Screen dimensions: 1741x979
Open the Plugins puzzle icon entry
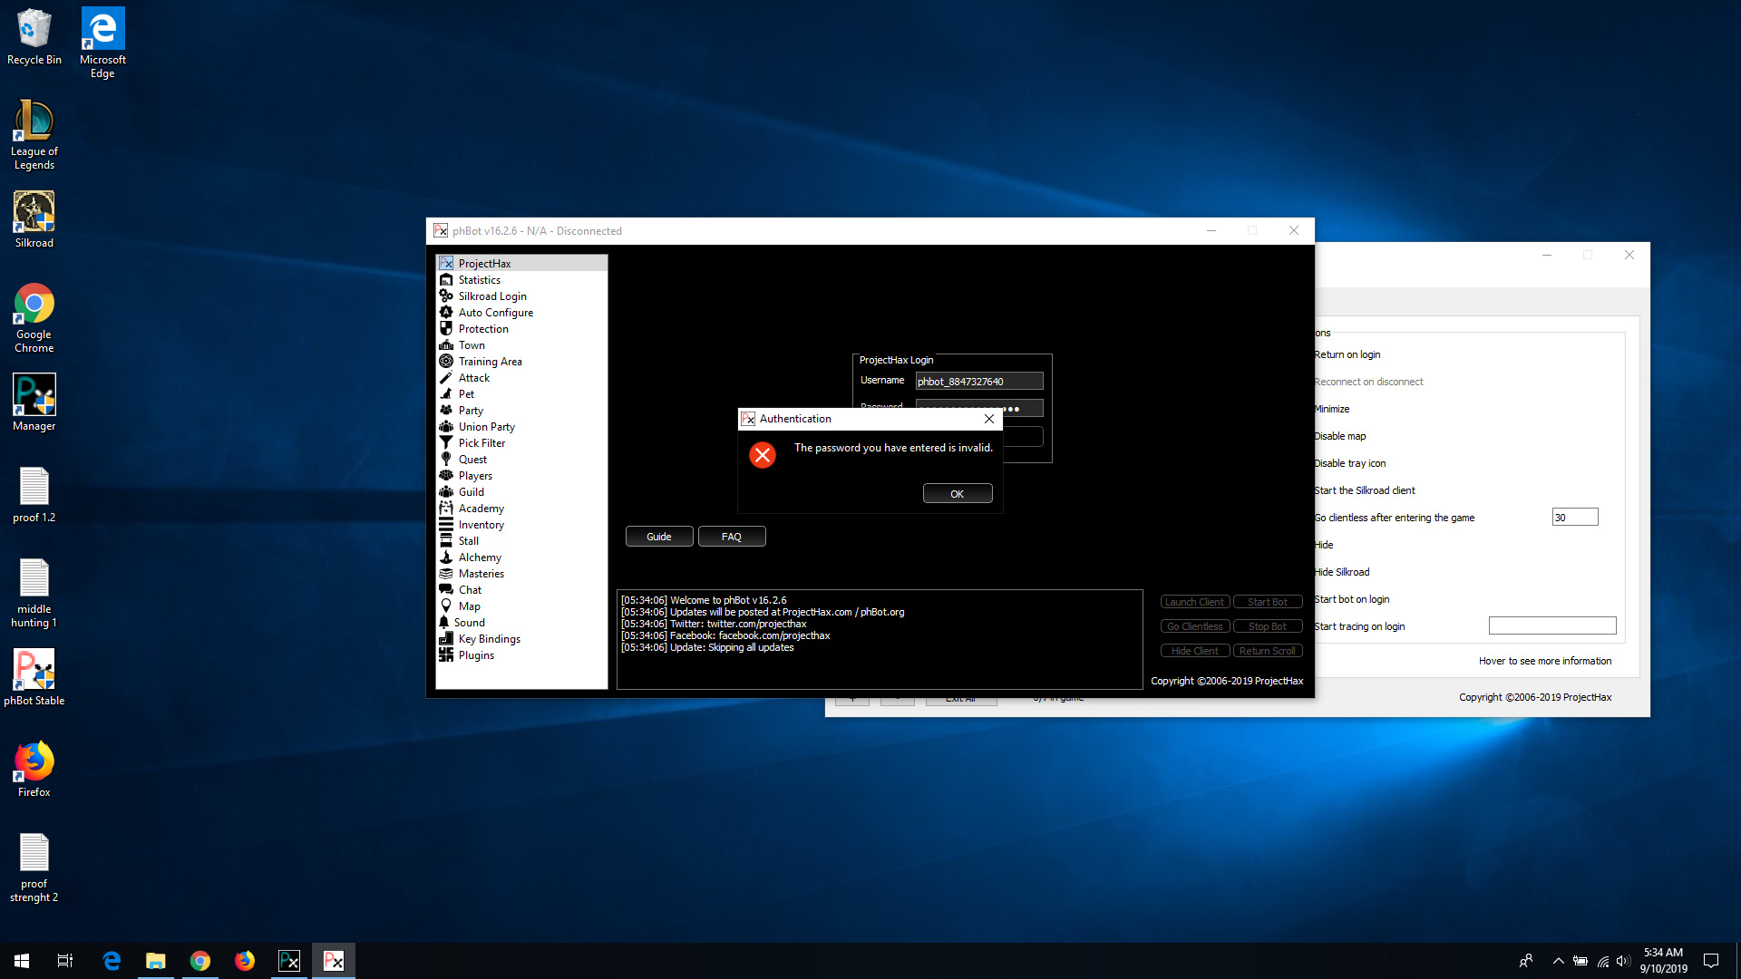click(x=446, y=655)
